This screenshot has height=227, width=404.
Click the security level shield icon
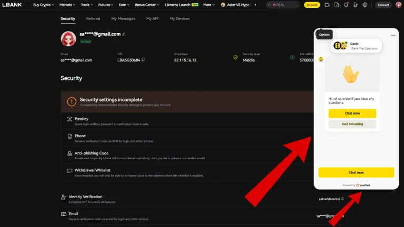click(236, 57)
